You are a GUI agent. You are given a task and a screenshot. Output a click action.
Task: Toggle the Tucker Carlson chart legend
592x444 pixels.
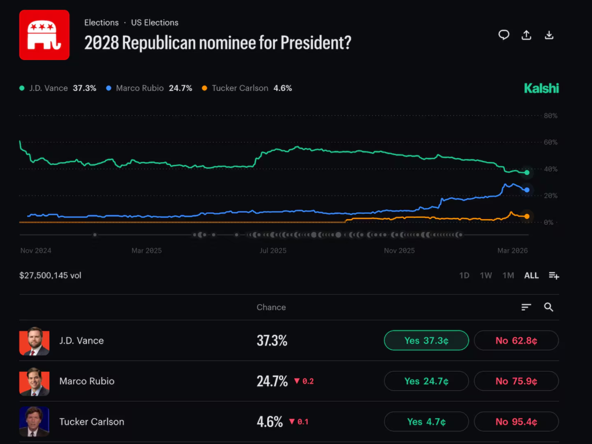point(247,88)
